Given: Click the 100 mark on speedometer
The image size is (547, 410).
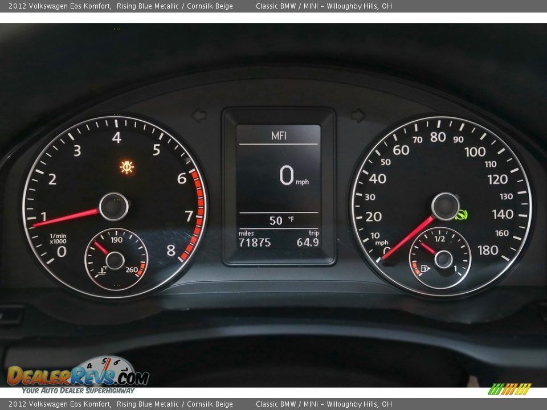Looking at the screenshot, I should (475, 151).
